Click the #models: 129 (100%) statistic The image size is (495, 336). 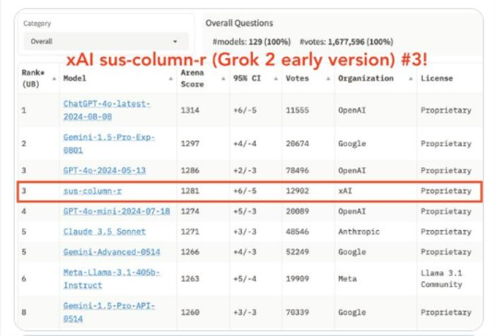click(252, 42)
